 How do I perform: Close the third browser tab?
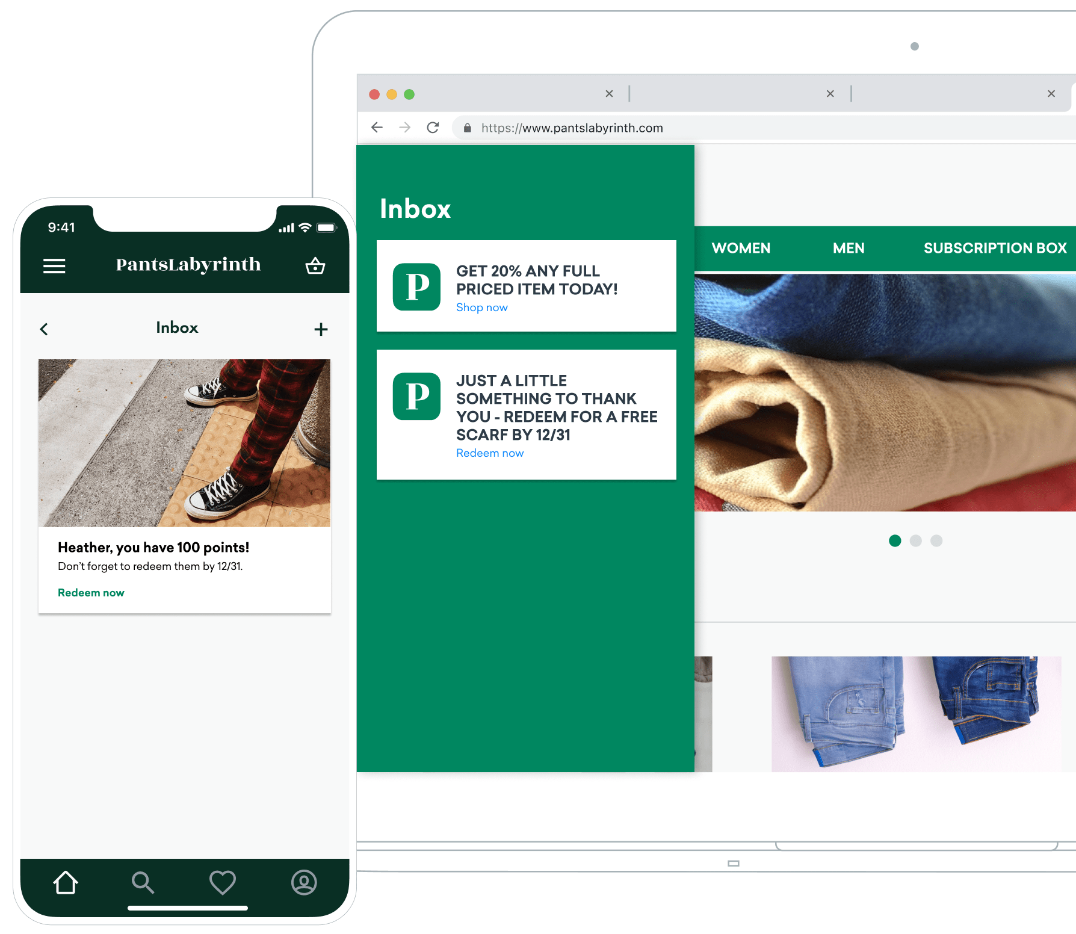coord(1051,94)
